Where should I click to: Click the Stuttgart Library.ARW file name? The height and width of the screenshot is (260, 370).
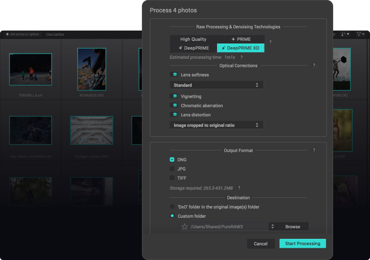coord(92,157)
